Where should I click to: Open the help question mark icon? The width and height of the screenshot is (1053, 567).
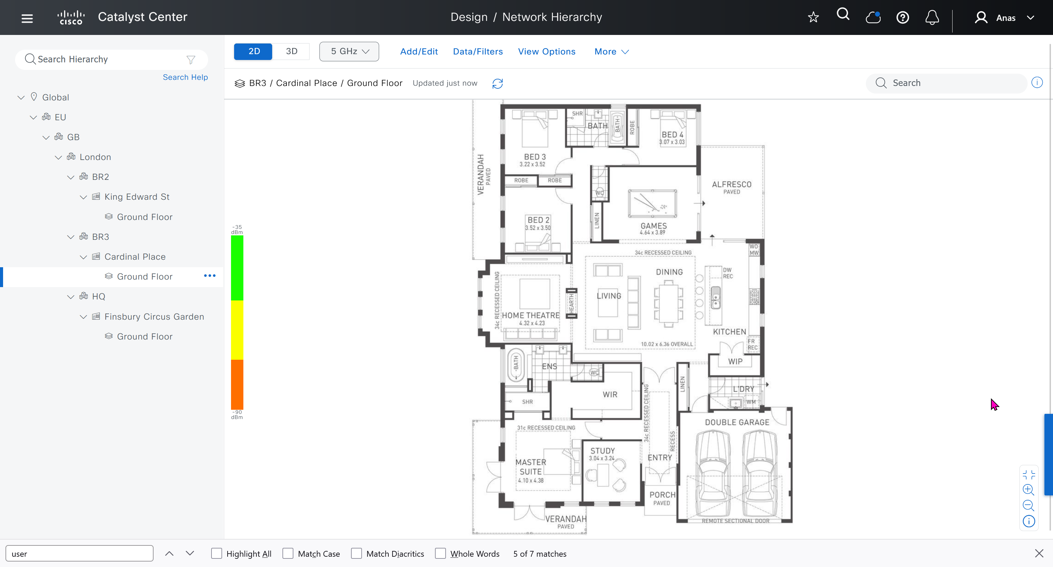point(903,17)
